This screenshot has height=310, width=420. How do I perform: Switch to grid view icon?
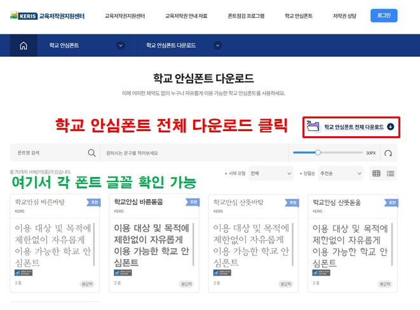click(x=376, y=173)
